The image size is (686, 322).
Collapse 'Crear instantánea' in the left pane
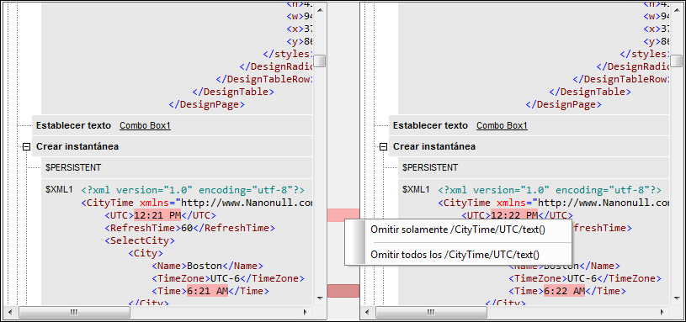point(26,147)
